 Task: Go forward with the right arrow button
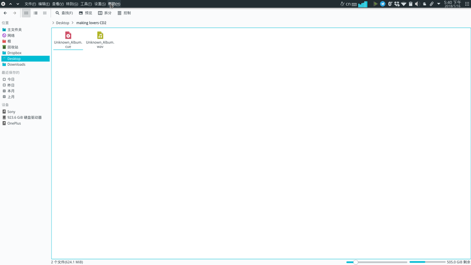pos(15,13)
